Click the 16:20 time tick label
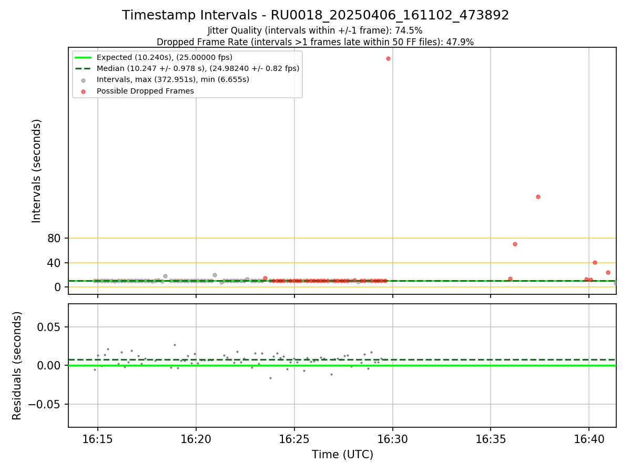This screenshot has height=473, width=631. 196,439
